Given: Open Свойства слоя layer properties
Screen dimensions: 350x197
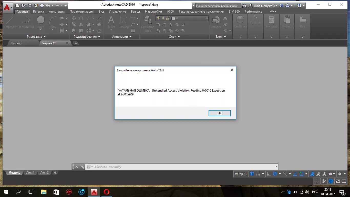Looking at the screenshot, I should tap(148, 24).
